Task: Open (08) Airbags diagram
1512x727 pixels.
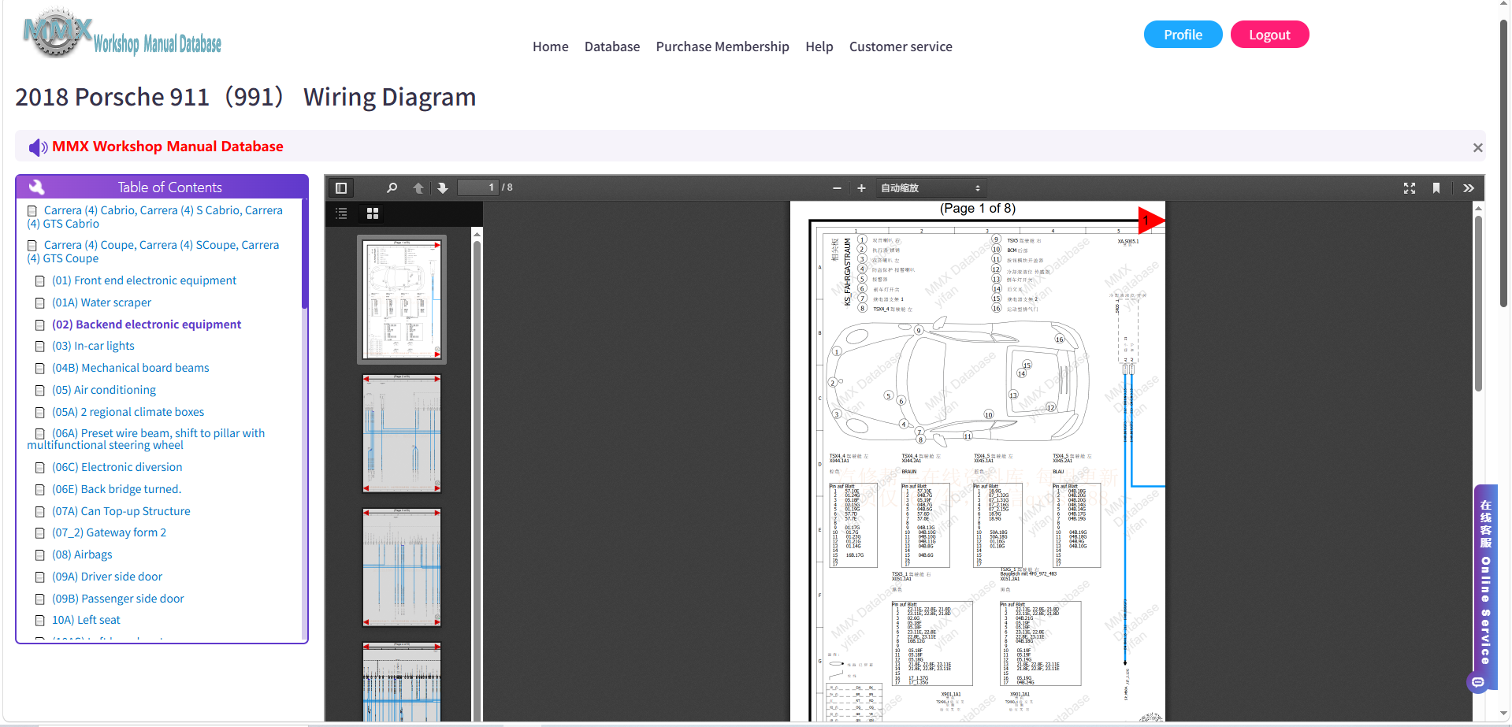Action: (x=82, y=555)
